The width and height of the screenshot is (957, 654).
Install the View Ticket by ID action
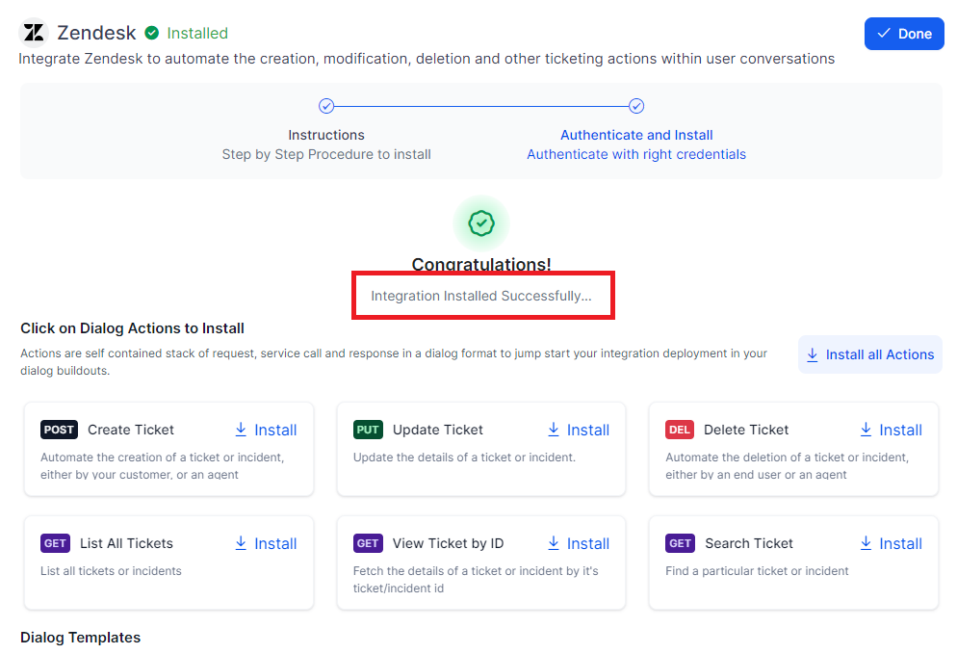(578, 543)
